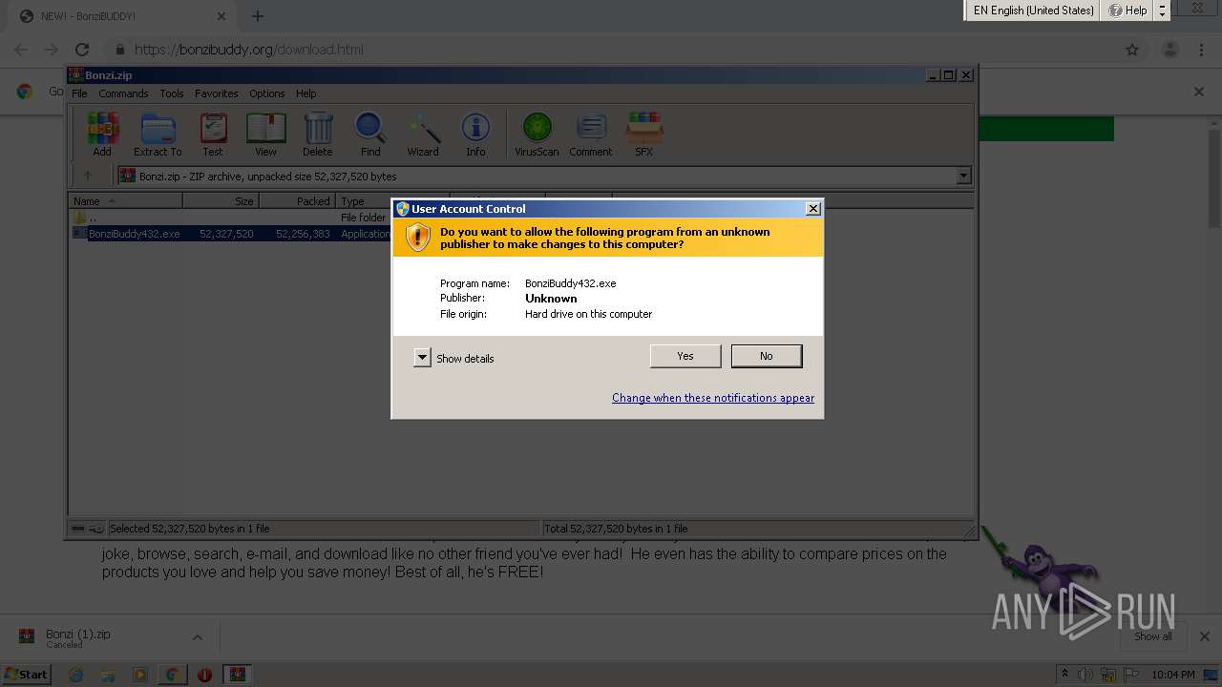
Task: Run VirusScan from WinRAR toolbar
Action: [x=537, y=135]
